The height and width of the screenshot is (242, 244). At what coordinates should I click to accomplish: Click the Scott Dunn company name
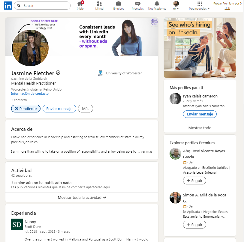tap(33, 227)
